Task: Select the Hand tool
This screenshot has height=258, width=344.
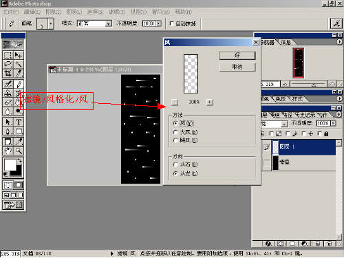Action: [8, 151]
